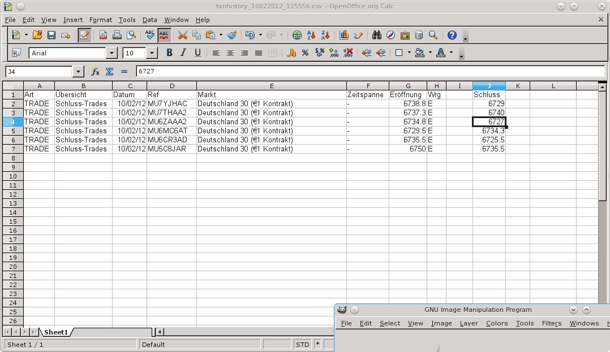
Task: Activate Format Paintbrush tool
Action: pyautogui.click(x=232, y=35)
